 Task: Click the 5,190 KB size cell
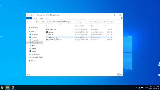[109, 40]
